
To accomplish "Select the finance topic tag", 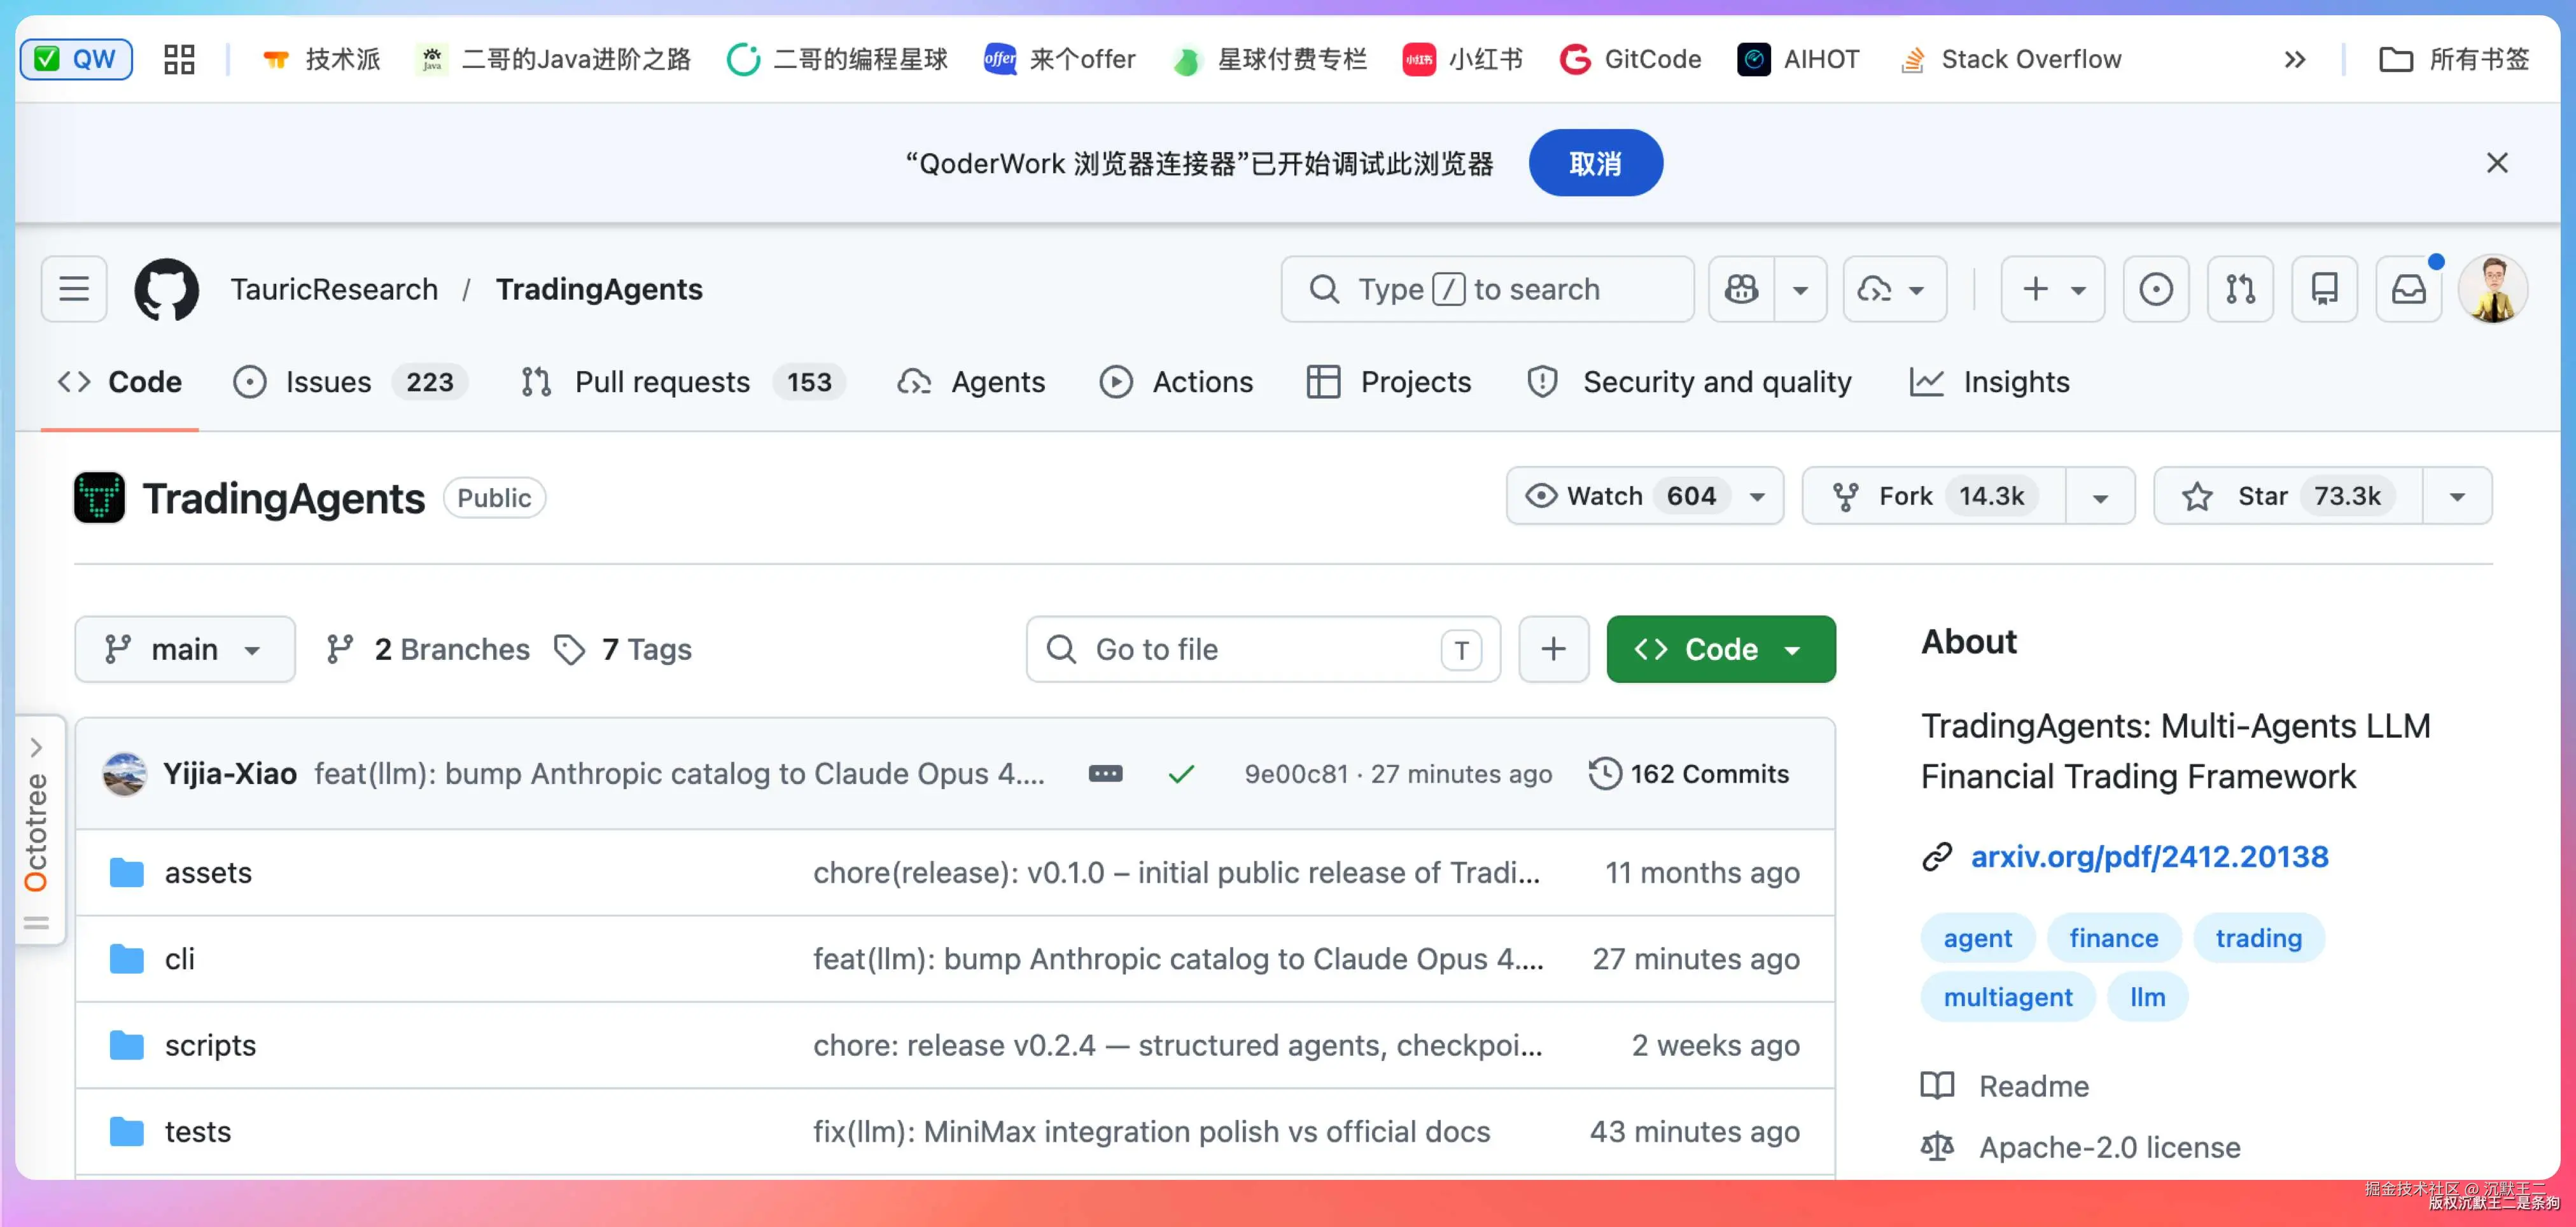I will (2113, 938).
